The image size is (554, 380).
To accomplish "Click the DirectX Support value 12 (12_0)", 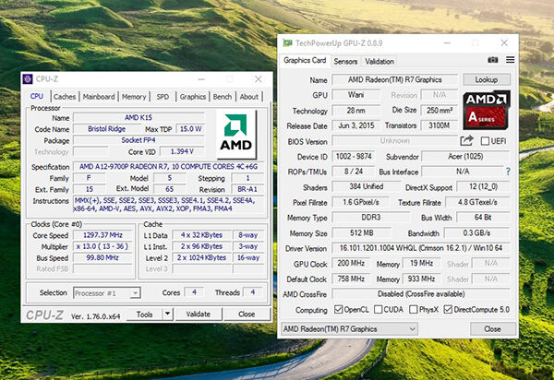I will coord(483,186).
